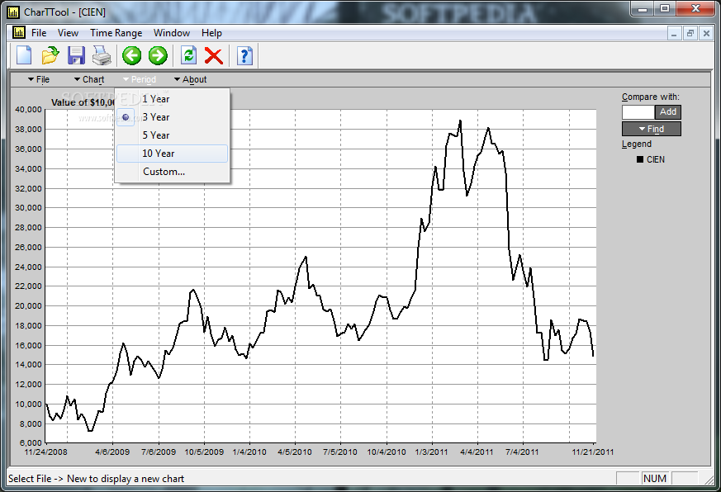
Task: Refresh the chart data icon
Action: pos(188,55)
